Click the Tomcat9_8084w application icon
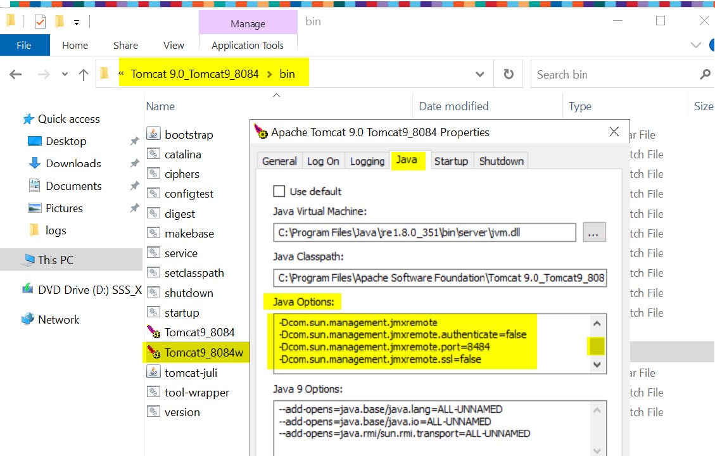This screenshot has height=456, width=715. [153, 353]
